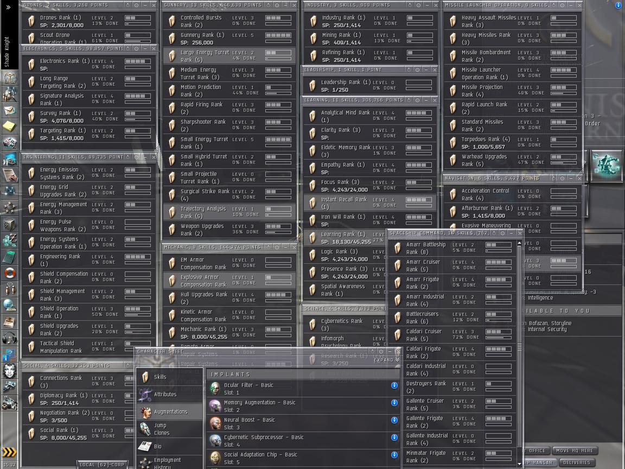Open the globe map icon in sidebar

tap(10, 306)
